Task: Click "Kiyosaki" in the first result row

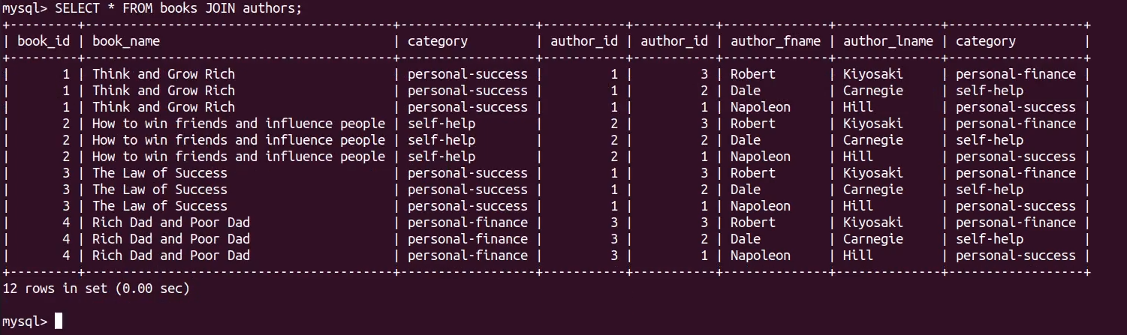Action: point(873,74)
